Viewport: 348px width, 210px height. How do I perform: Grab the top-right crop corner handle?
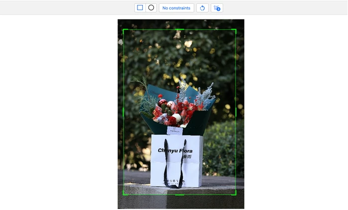(x=234, y=31)
